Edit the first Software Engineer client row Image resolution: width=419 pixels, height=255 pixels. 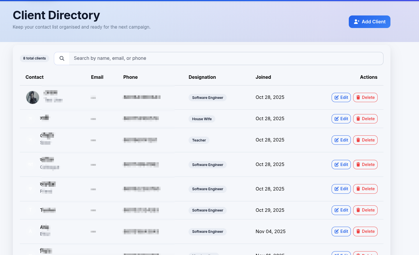[341, 97]
